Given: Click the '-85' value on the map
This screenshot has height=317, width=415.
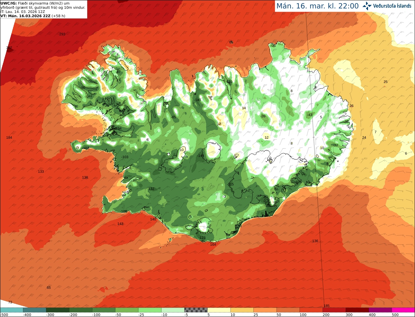Looking at the screenshot, I should [174, 117].
